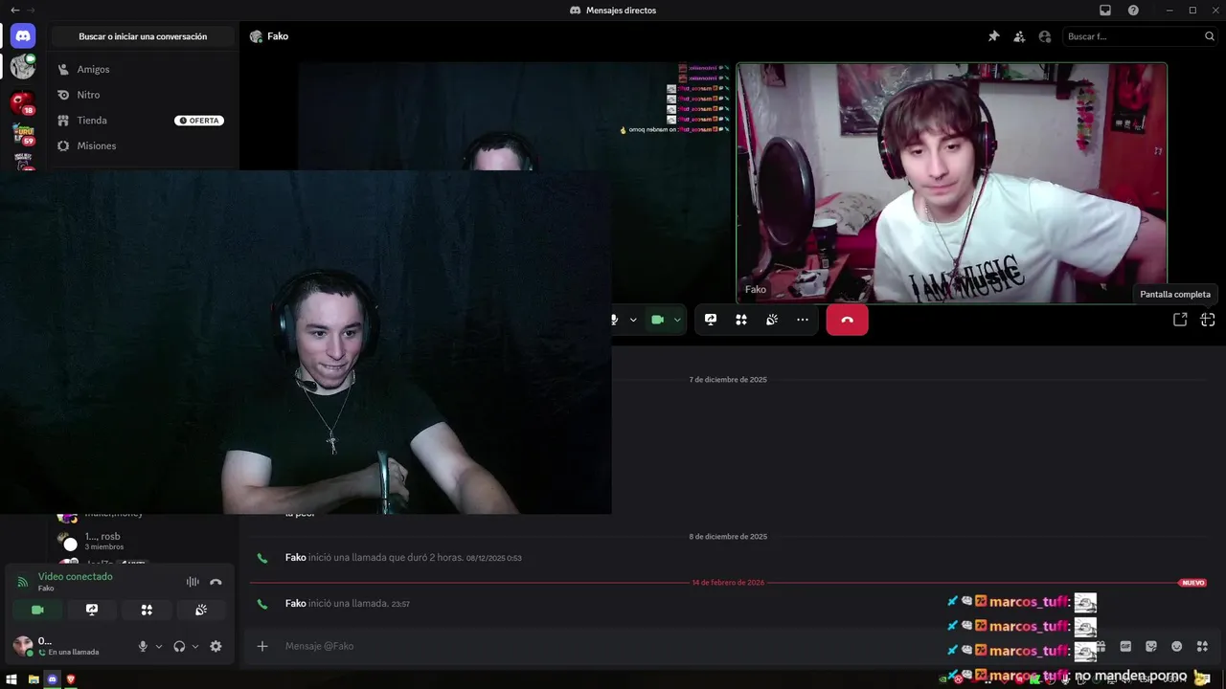
Task: Open the sticker picker
Action: click(x=1151, y=646)
